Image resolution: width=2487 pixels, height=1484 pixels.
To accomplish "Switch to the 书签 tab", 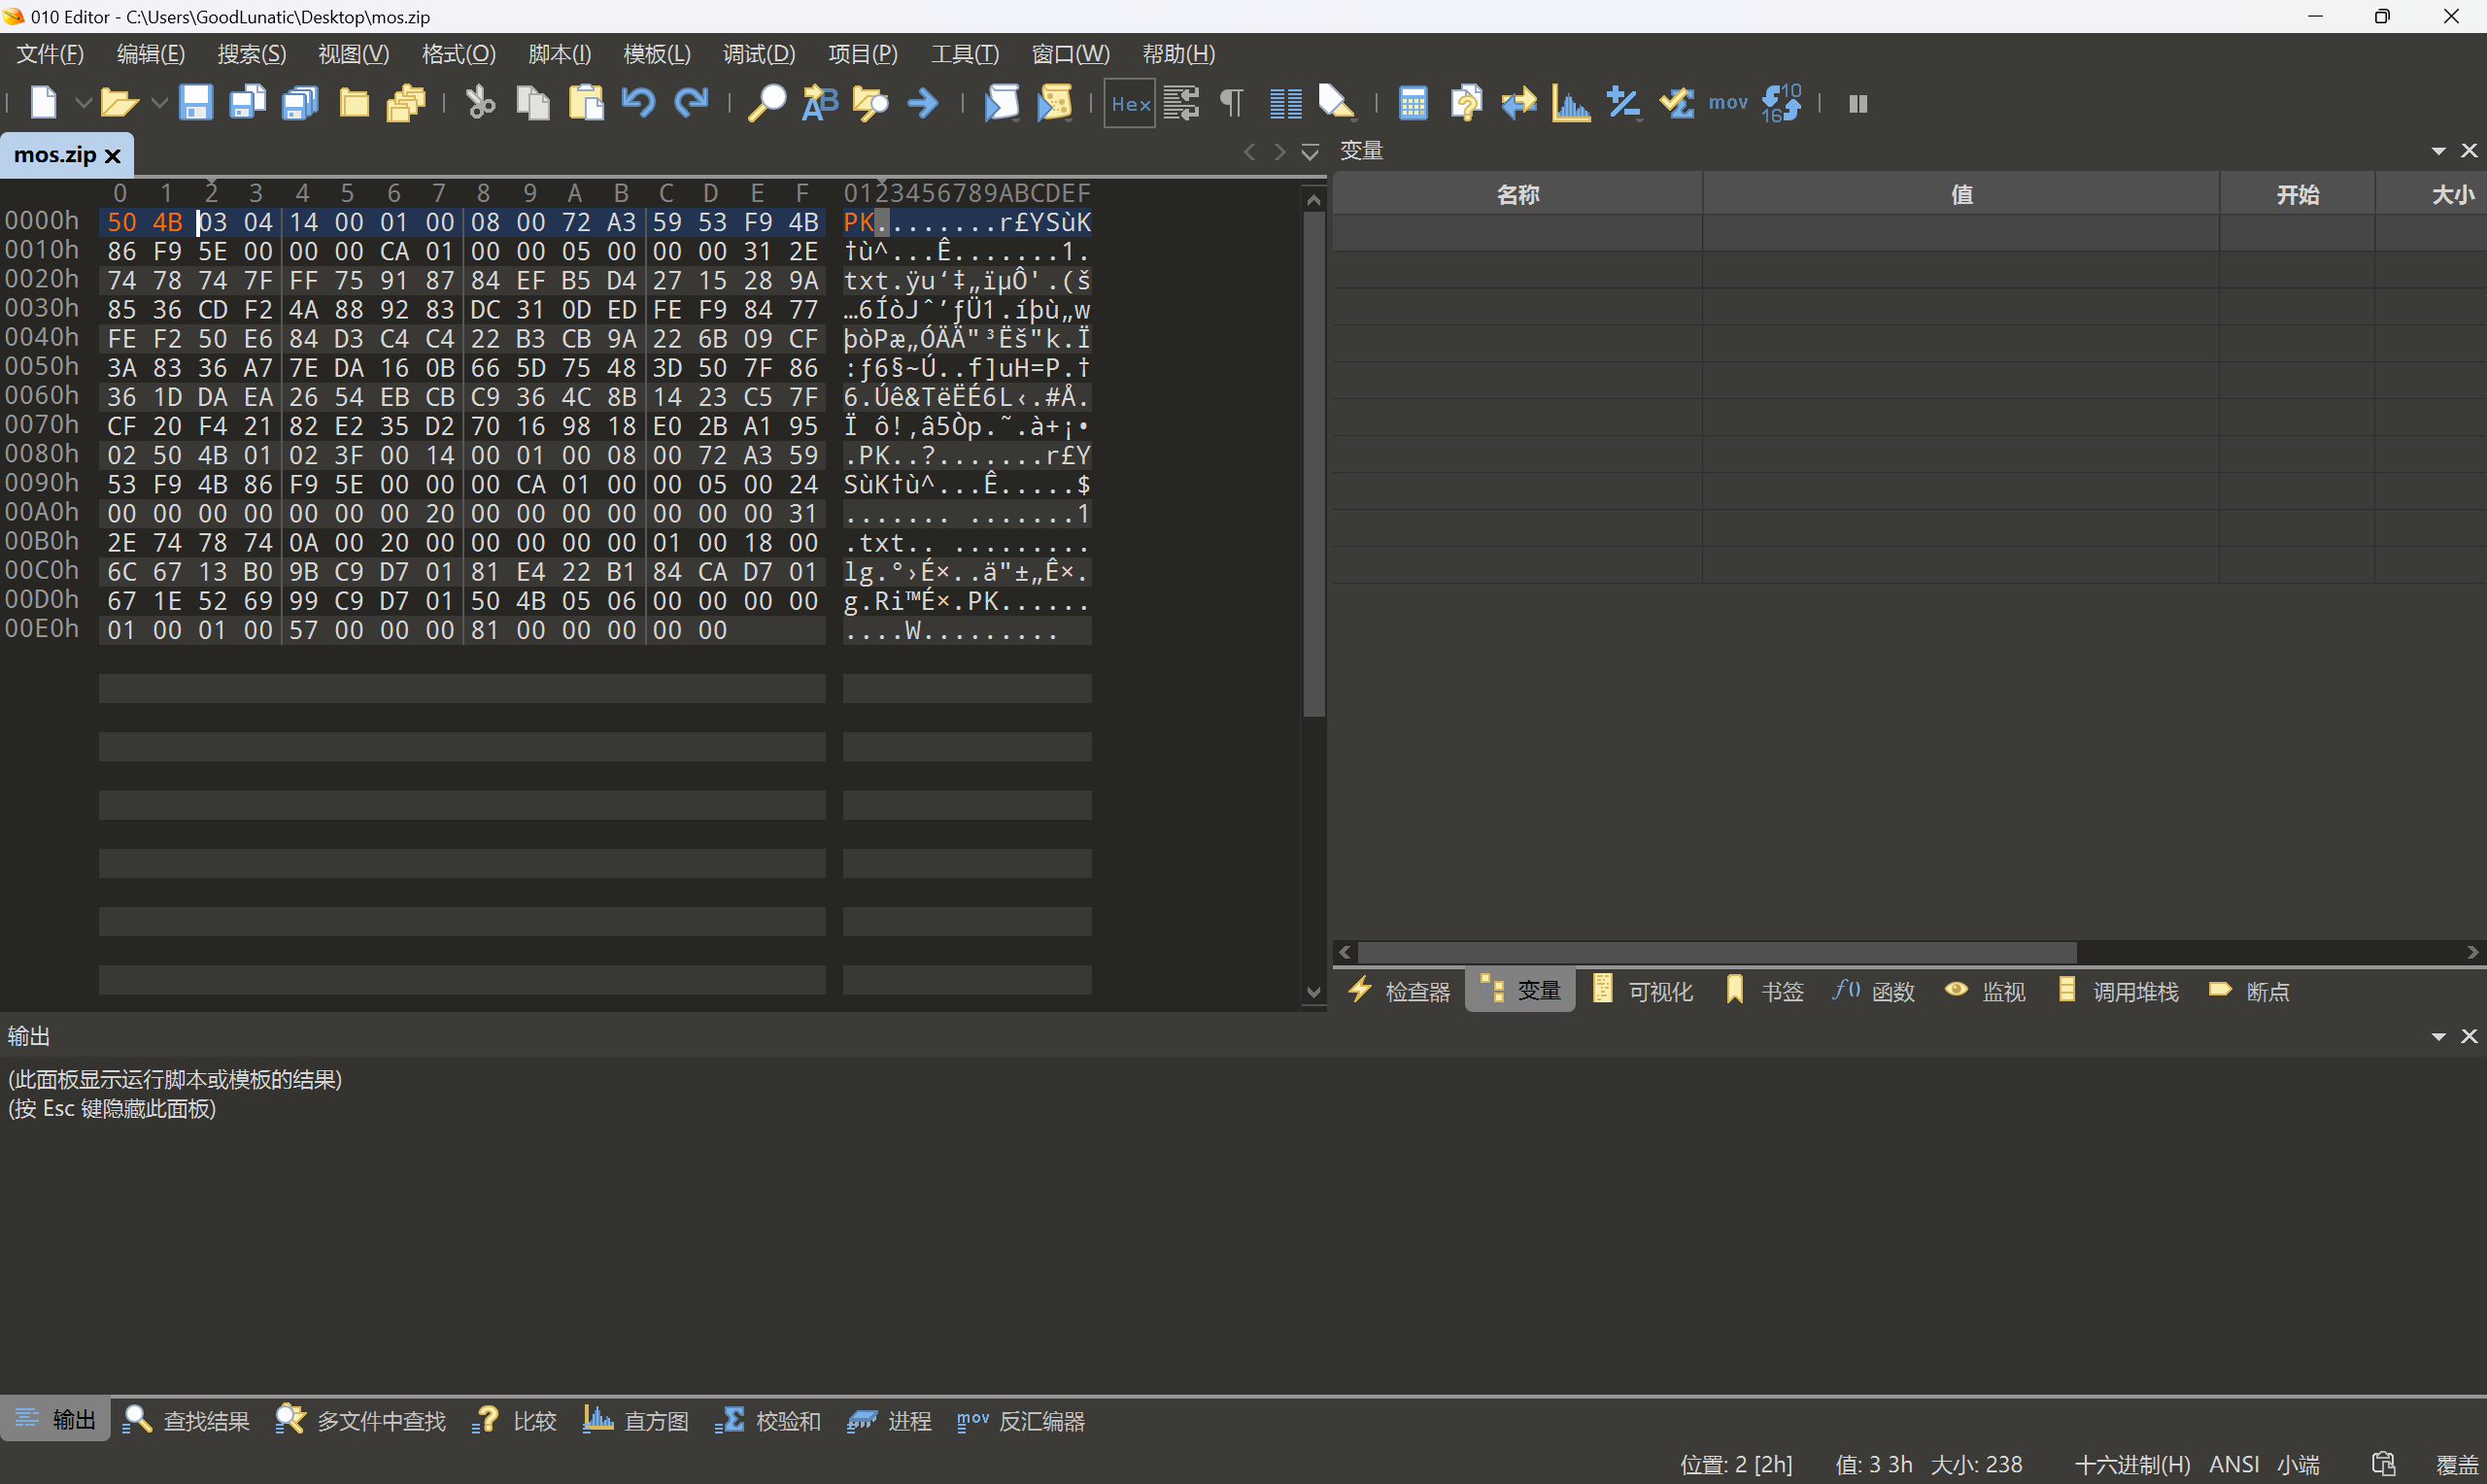I will (1765, 991).
